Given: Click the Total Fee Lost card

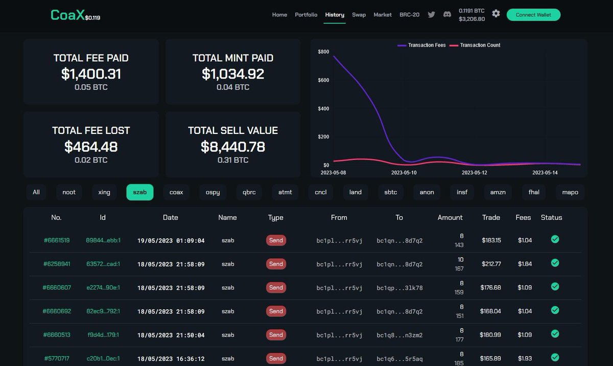Looking at the screenshot, I should pos(91,145).
